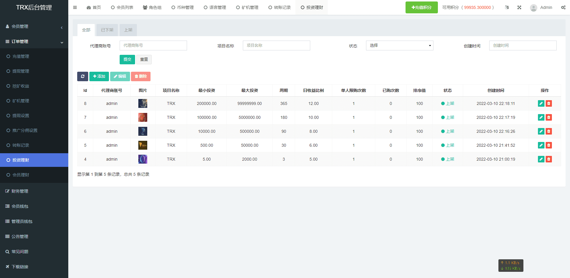Click the 充值积分 button
This screenshot has width=570, height=278.
(x=421, y=7)
